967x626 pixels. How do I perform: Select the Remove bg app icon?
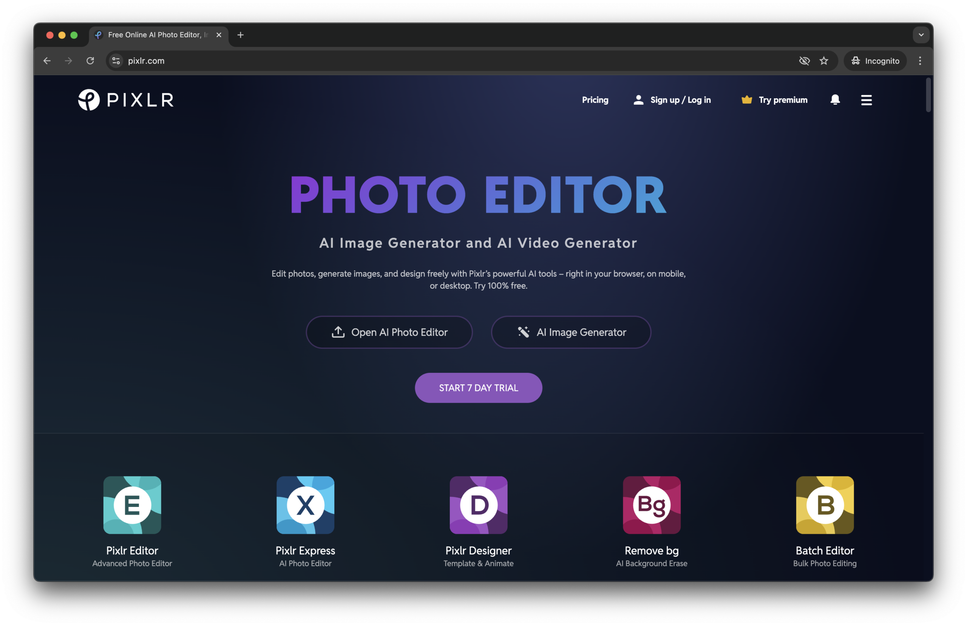[651, 505]
